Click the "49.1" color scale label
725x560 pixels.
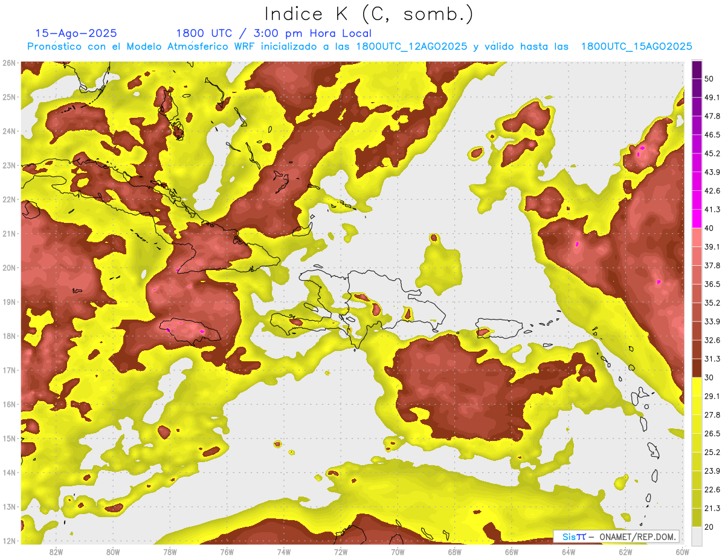[712, 97]
